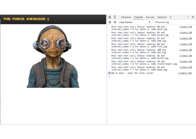
Task: Select the Console tab
Action: 138,17
